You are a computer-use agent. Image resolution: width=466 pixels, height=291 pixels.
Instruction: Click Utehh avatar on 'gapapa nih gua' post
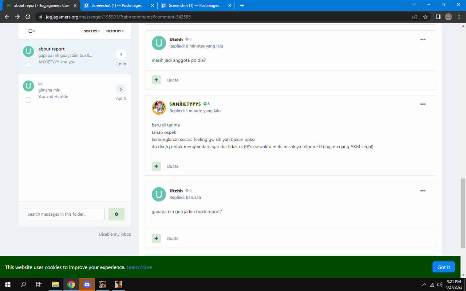point(159,194)
